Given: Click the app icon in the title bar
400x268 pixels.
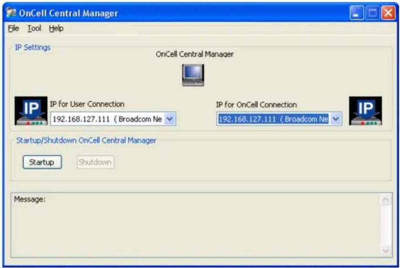Looking at the screenshot, I should coord(11,13).
